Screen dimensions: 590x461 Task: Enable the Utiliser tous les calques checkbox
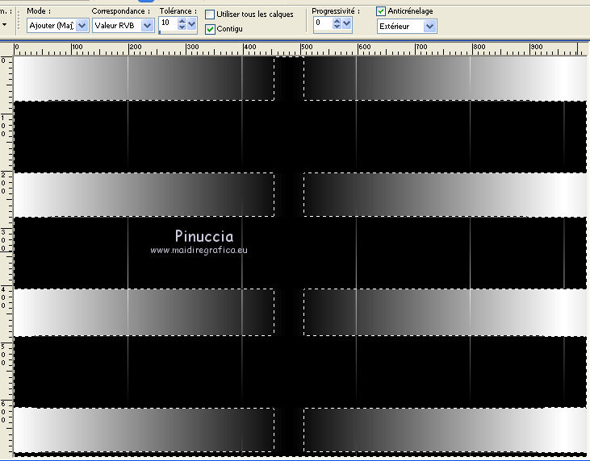click(210, 15)
